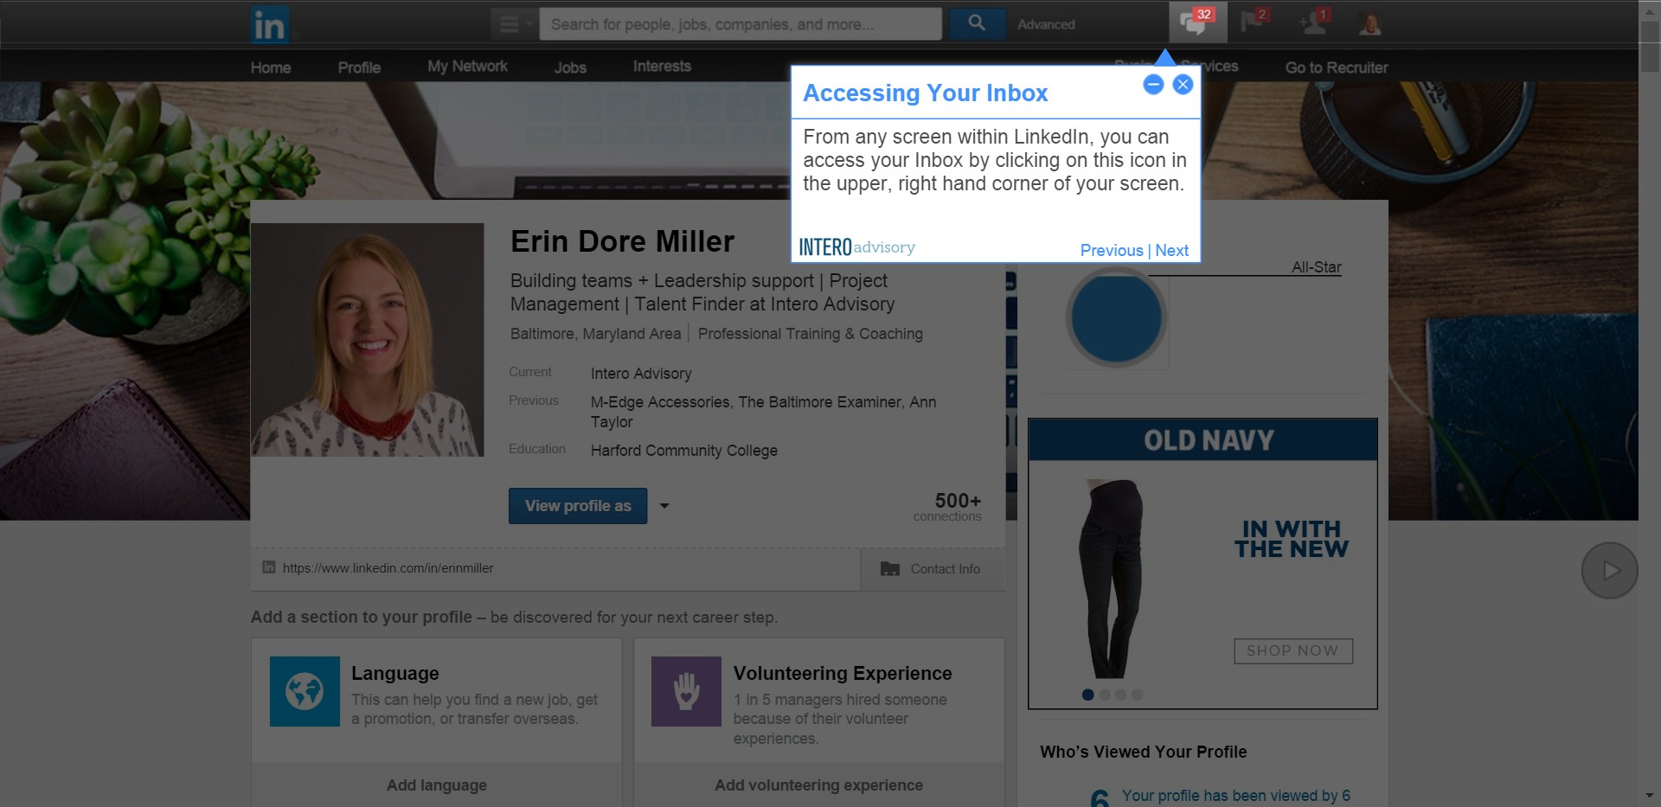Select fourth carousel dot in Old Navy ad

(x=1138, y=695)
